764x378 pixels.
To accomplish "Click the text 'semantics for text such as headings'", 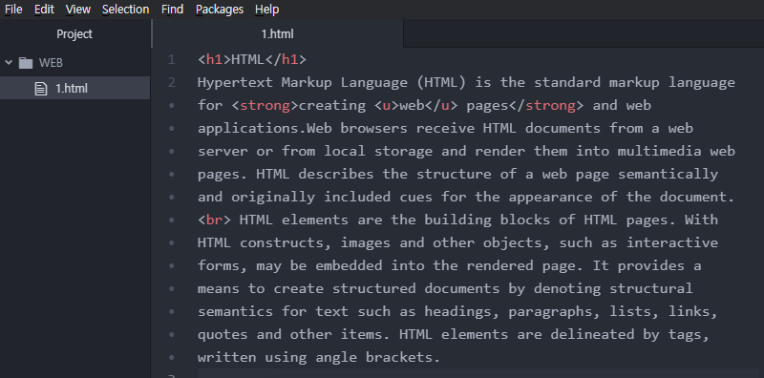I will 349,311.
